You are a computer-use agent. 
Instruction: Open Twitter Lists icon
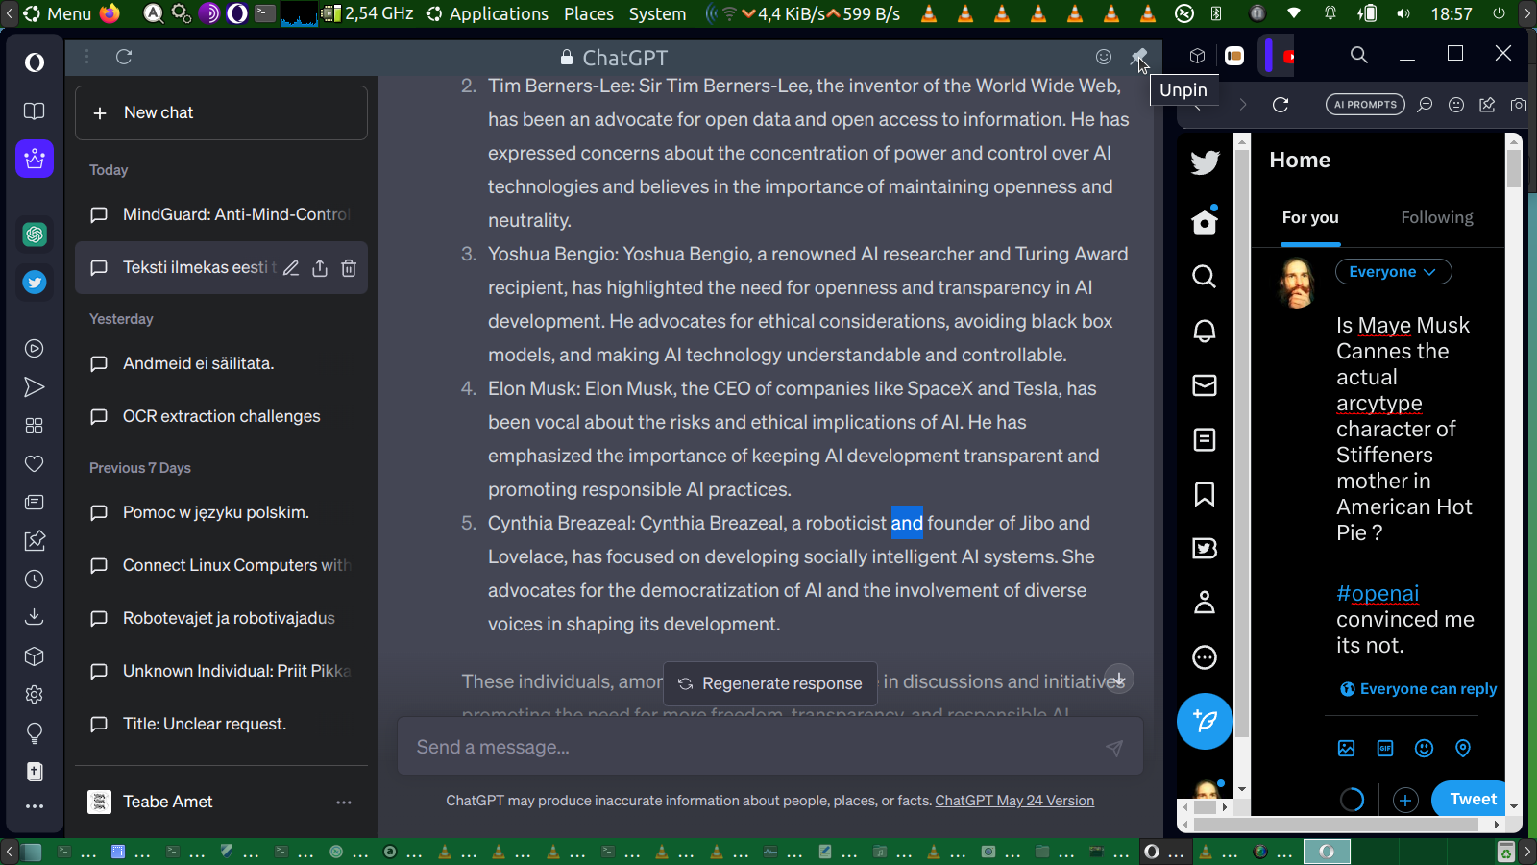point(1205,440)
